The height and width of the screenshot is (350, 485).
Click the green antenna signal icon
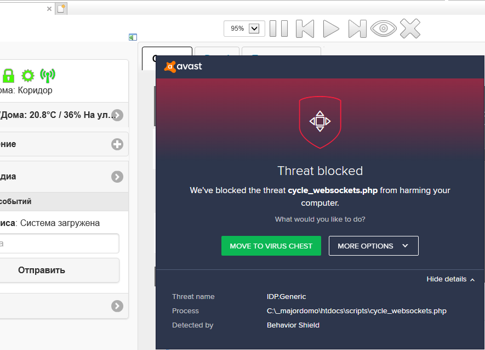[48, 76]
